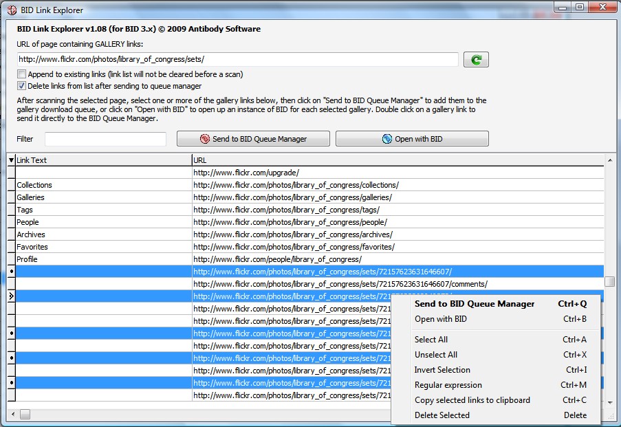
Task: Select the People link text cell
Action: pyautogui.click(x=104, y=222)
